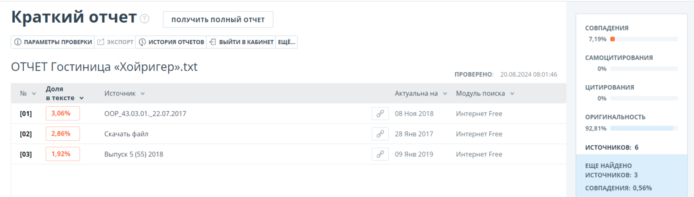The height and width of the screenshot is (197, 694).
Task: Click the История отчетов clock icon
Action: click(x=142, y=42)
